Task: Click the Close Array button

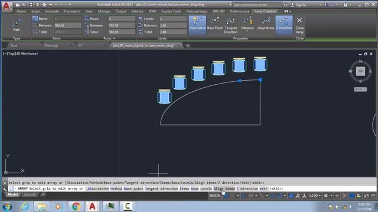Action: [299, 25]
